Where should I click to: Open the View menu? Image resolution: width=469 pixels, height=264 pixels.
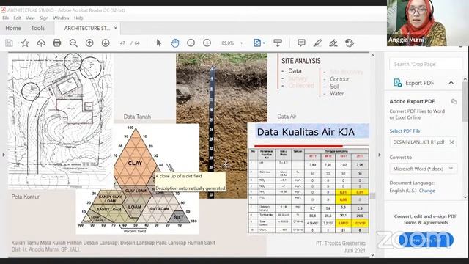point(30,18)
